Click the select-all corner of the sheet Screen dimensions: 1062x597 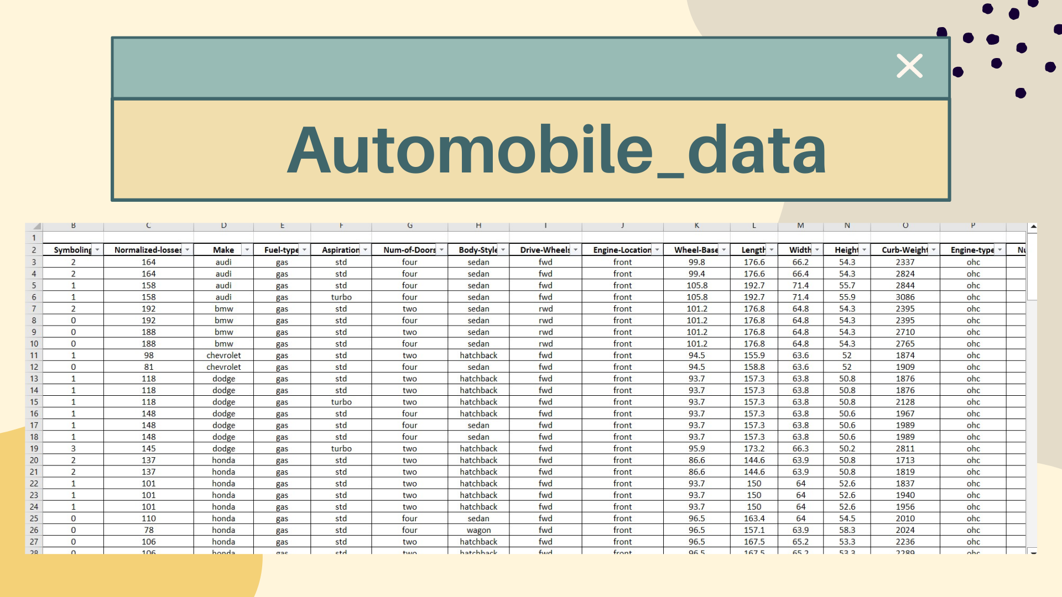[34, 226]
